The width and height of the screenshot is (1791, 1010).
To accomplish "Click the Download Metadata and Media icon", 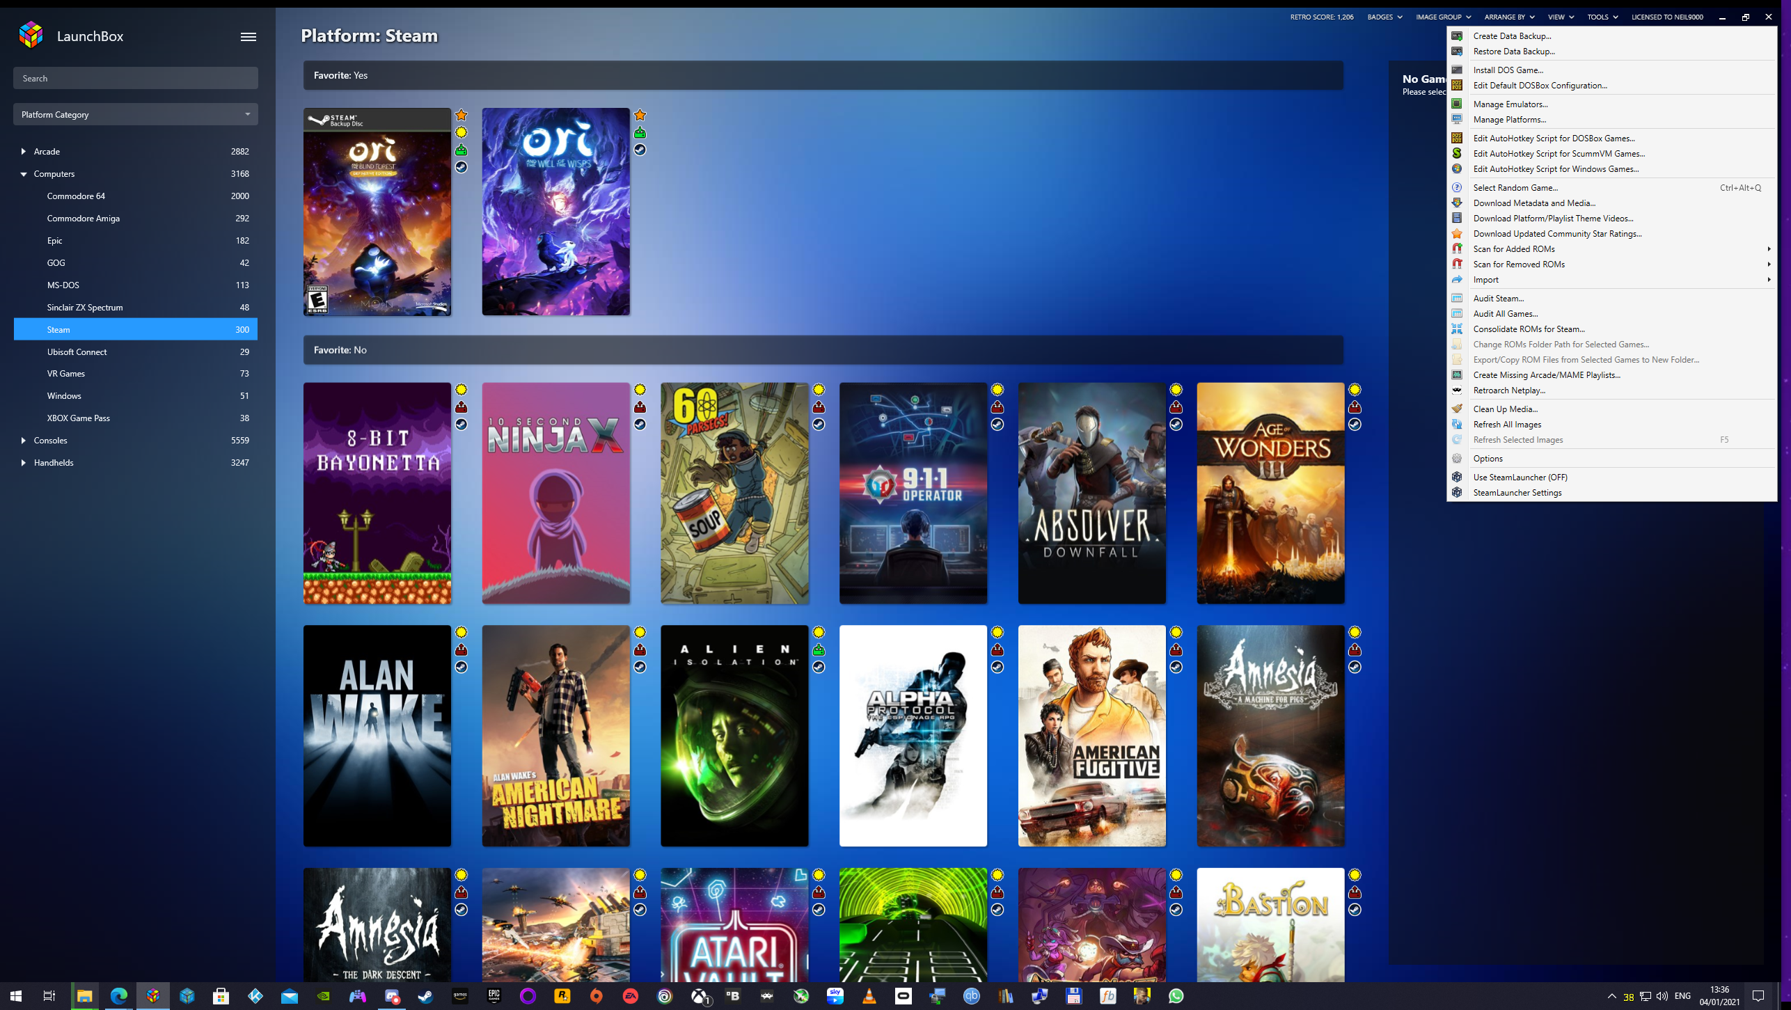I will click(1457, 203).
